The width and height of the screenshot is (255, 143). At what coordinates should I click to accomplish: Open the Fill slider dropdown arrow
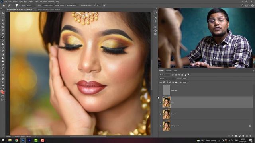click(x=188, y=83)
